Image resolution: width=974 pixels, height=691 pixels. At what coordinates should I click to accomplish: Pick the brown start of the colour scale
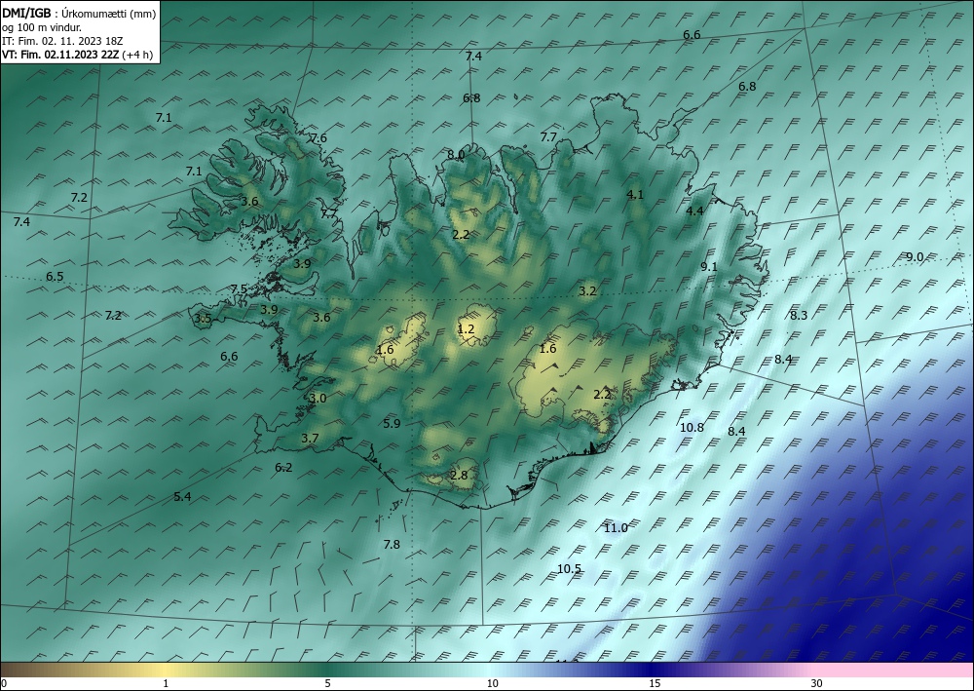(x=25, y=670)
